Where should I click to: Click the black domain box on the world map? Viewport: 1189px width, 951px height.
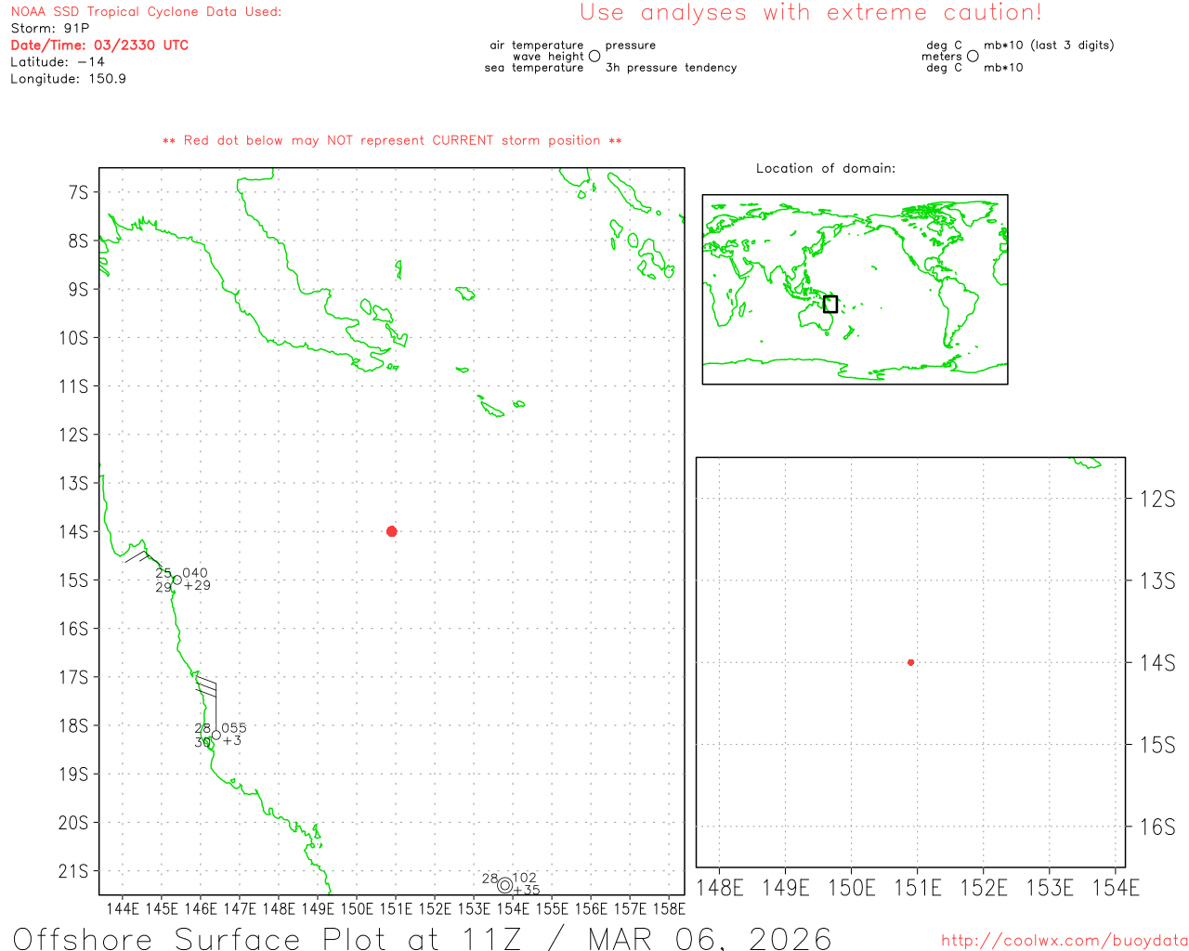click(830, 304)
